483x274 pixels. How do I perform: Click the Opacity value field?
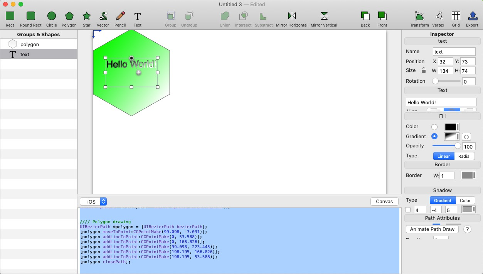coord(469,147)
